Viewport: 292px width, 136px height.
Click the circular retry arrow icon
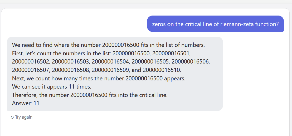pyautogui.click(x=12, y=117)
